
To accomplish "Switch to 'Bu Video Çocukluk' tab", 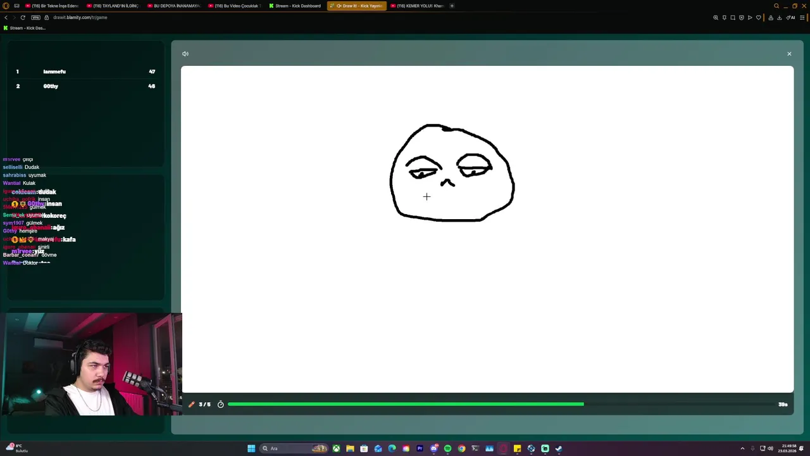I will pyautogui.click(x=234, y=6).
